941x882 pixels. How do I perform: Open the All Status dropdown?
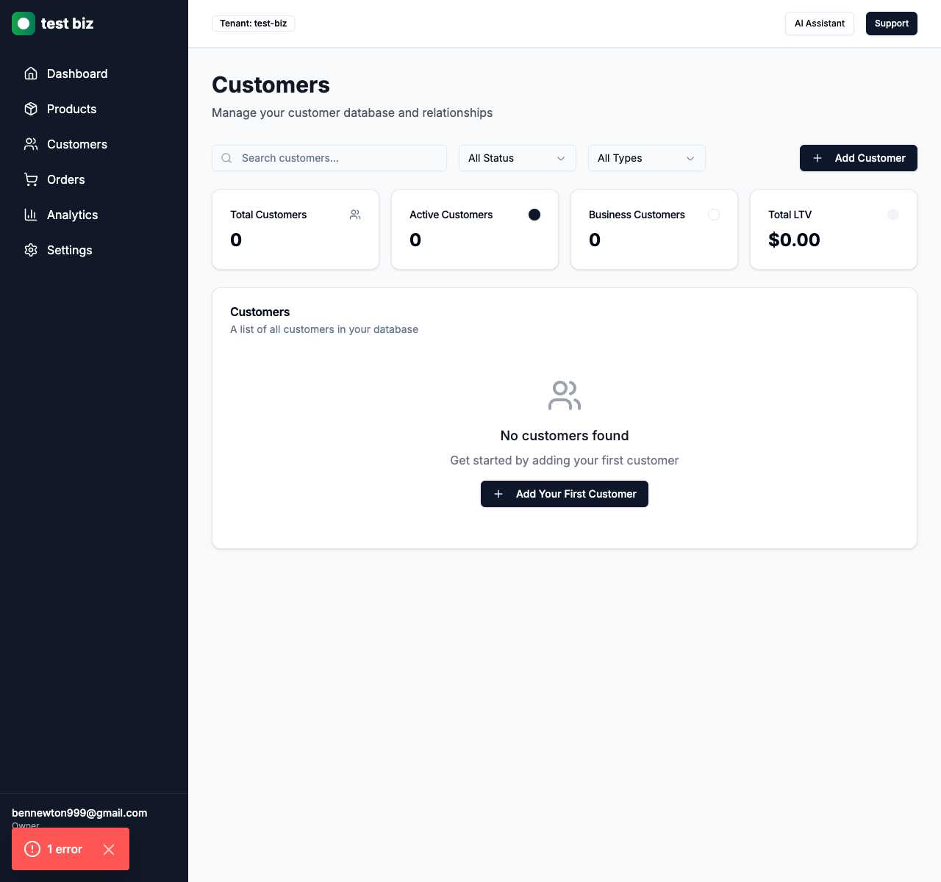[517, 158]
